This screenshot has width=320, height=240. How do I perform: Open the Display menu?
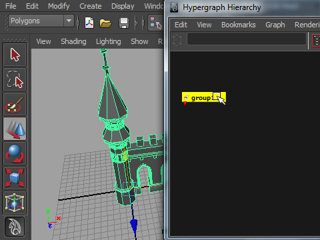[x=123, y=6]
